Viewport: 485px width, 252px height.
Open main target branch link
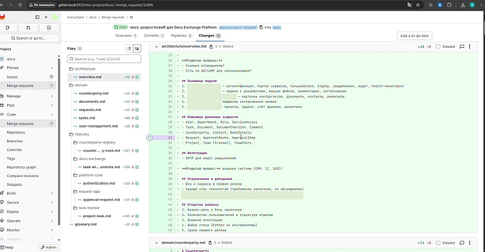point(277,28)
